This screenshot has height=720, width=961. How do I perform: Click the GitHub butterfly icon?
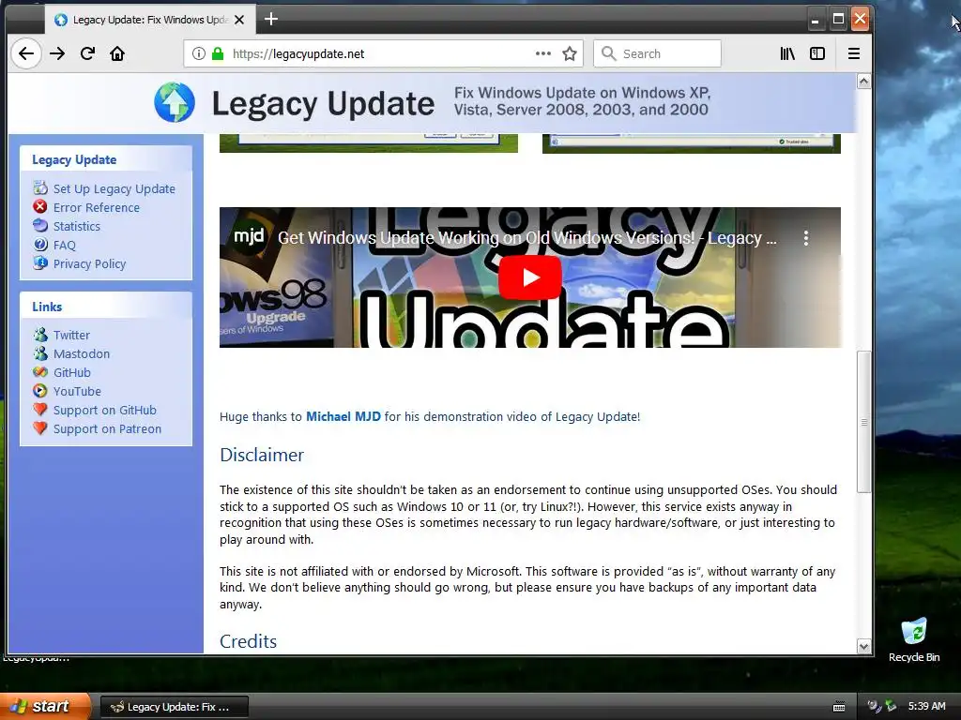[40, 371]
